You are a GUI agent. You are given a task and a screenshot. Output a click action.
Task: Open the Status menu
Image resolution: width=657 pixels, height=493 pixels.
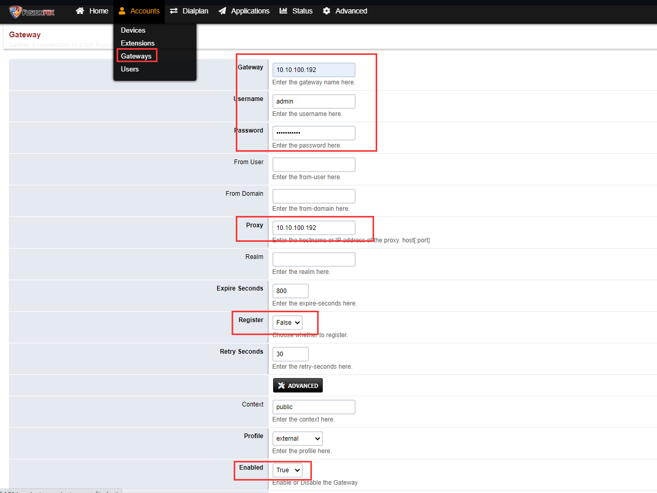[x=296, y=11]
